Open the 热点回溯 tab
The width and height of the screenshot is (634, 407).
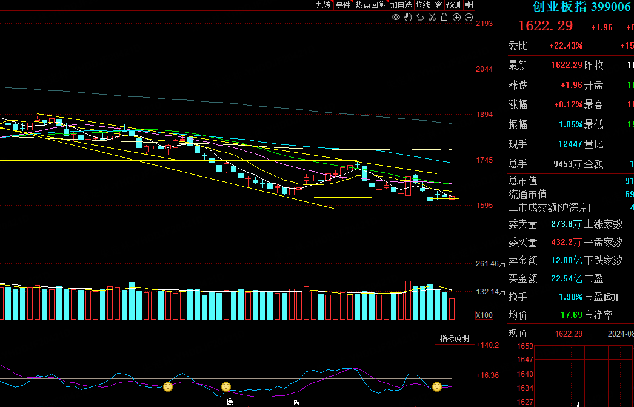point(370,5)
